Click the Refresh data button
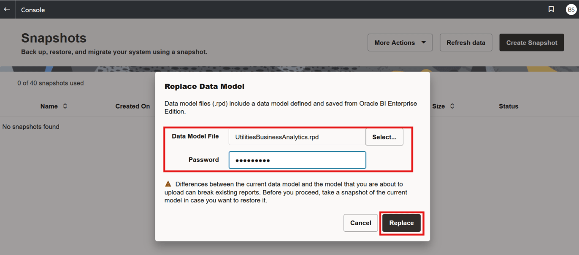The width and height of the screenshot is (579, 255). click(465, 42)
